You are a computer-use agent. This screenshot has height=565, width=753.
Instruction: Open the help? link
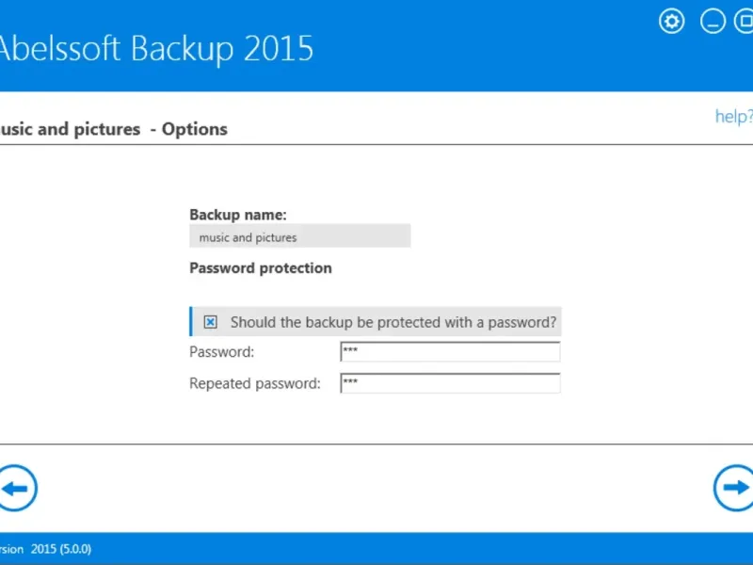[733, 116]
